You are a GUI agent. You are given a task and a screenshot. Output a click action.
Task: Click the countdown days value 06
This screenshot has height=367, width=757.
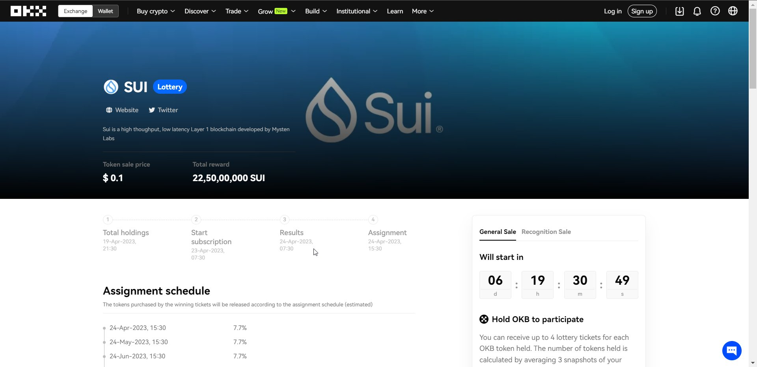pos(495,280)
